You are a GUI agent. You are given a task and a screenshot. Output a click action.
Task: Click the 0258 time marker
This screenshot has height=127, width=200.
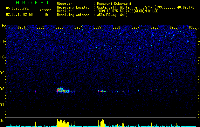coord(155,27)
